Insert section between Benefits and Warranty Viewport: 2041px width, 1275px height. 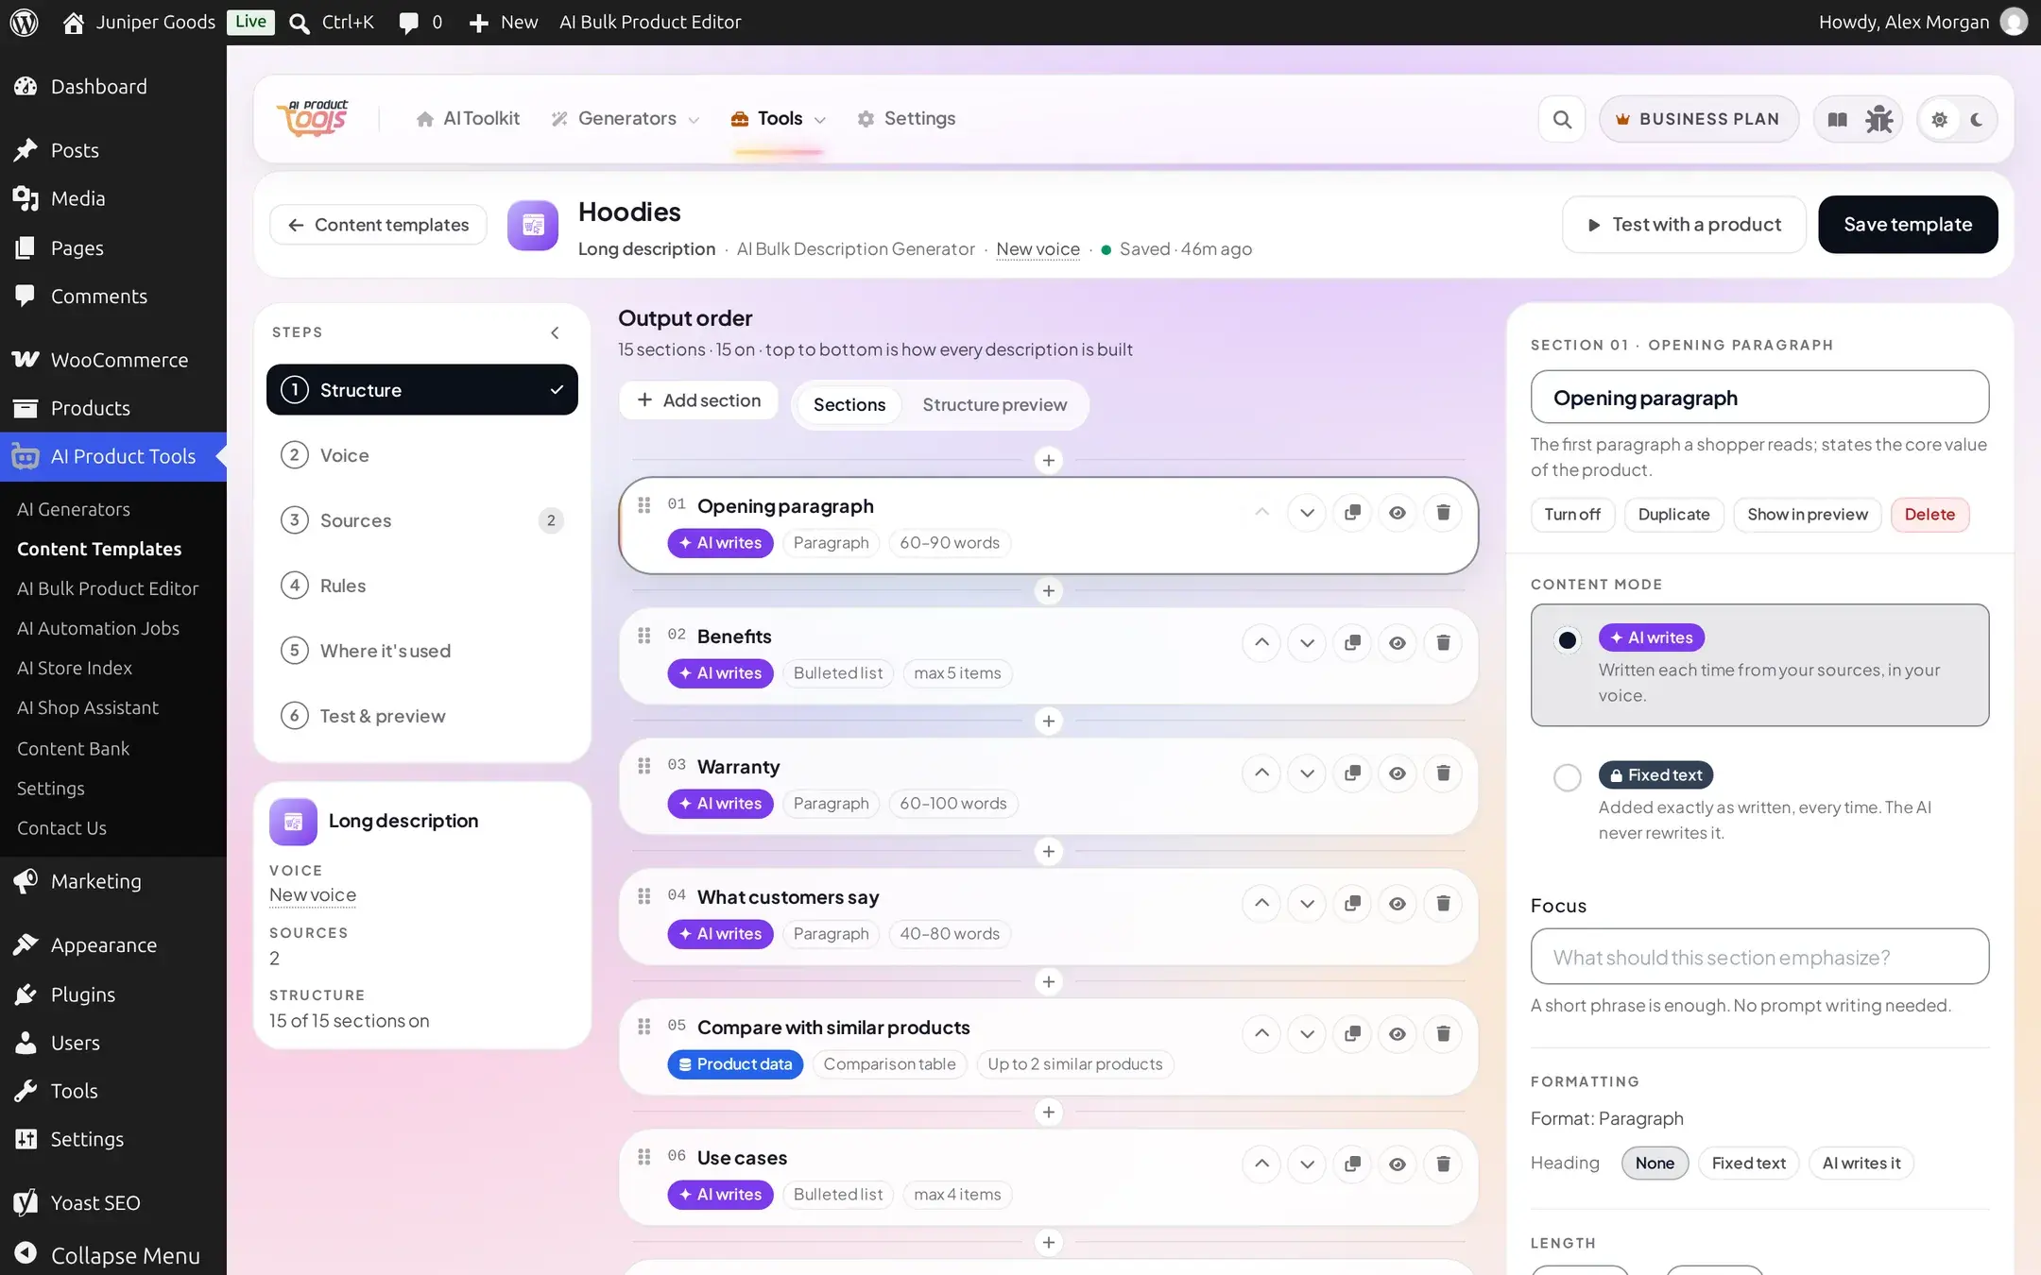tap(1048, 722)
